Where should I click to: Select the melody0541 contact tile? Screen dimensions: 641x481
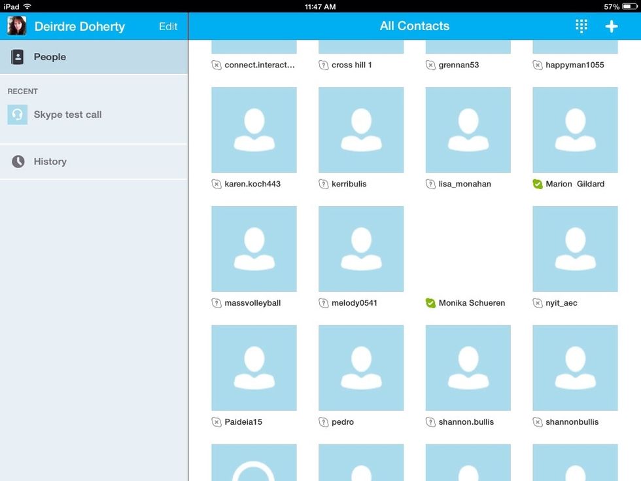(x=360, y=249)
